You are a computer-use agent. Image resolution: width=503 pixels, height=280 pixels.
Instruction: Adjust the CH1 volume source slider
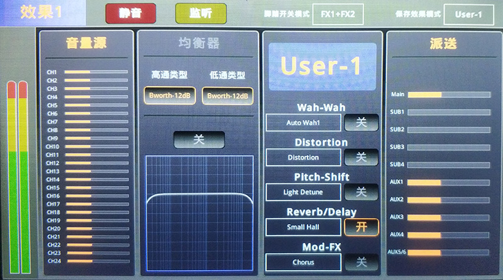(96, 72)
